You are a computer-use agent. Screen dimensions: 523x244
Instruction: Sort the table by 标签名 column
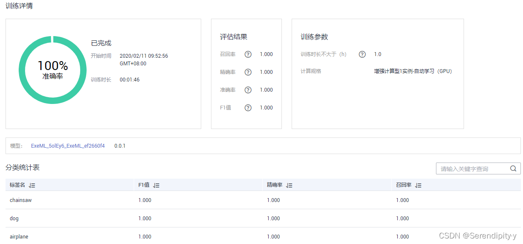[x=32, y=185]
